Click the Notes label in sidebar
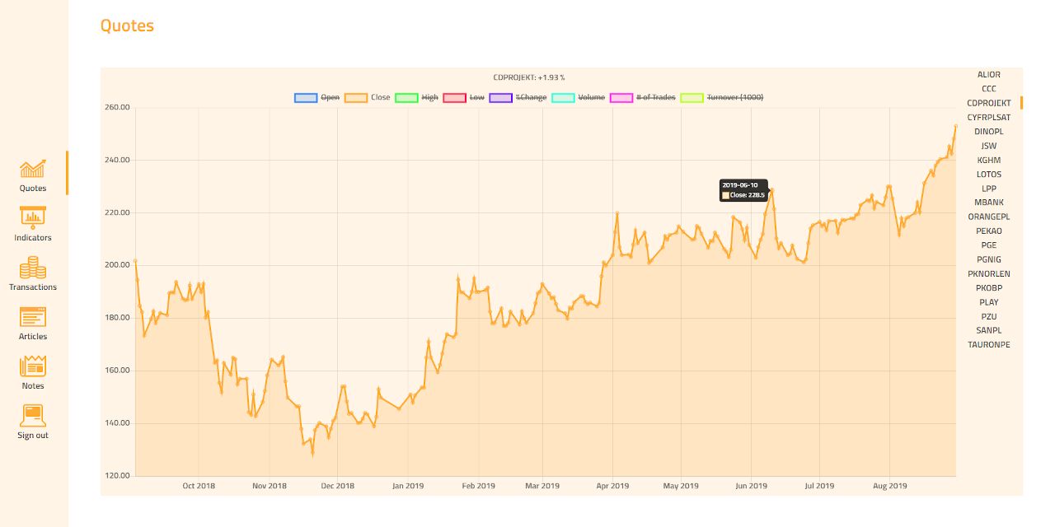This screenshot has width=1055, height=527. [x=33, y=386]
